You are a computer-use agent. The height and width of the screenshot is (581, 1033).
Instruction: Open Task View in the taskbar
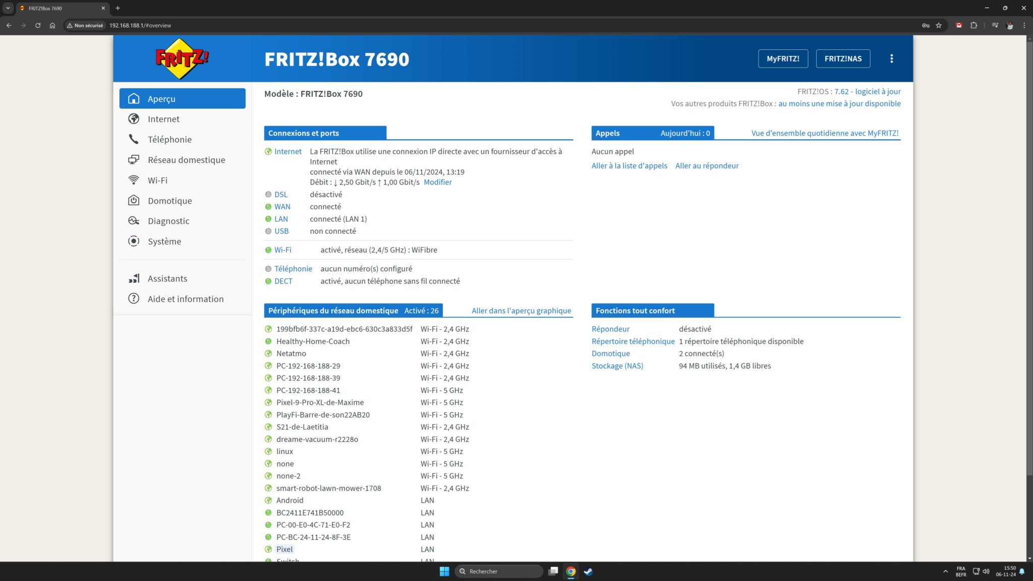(553, 571)
